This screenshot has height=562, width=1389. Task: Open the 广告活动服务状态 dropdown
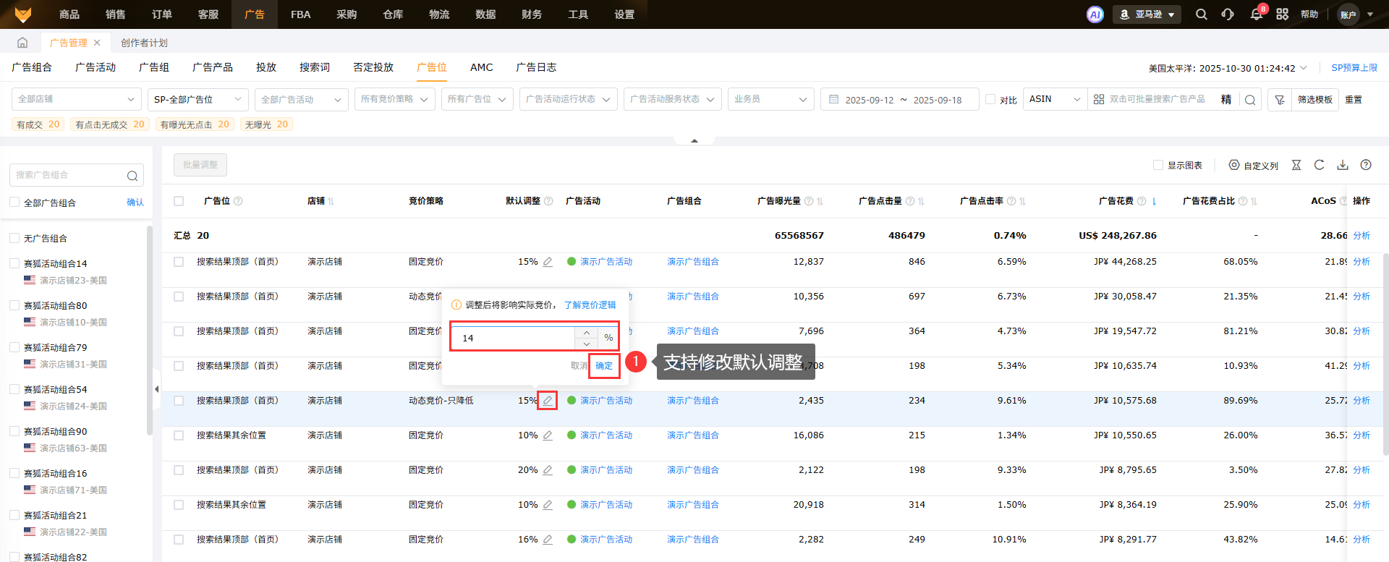pos(673,99)
